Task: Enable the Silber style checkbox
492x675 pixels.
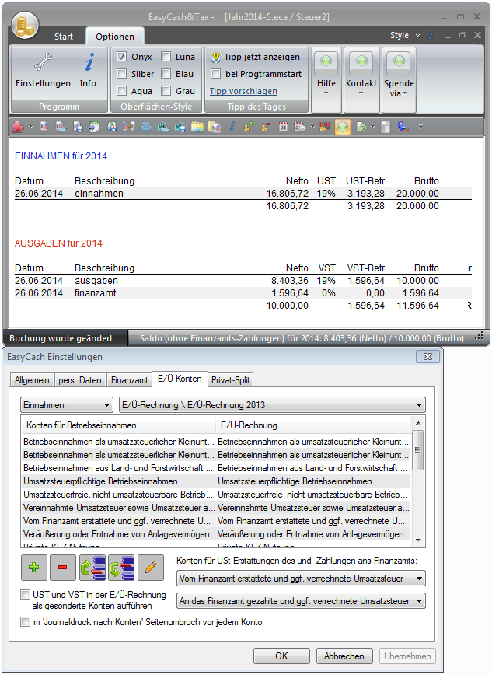Action: click(x=122, y=74)
